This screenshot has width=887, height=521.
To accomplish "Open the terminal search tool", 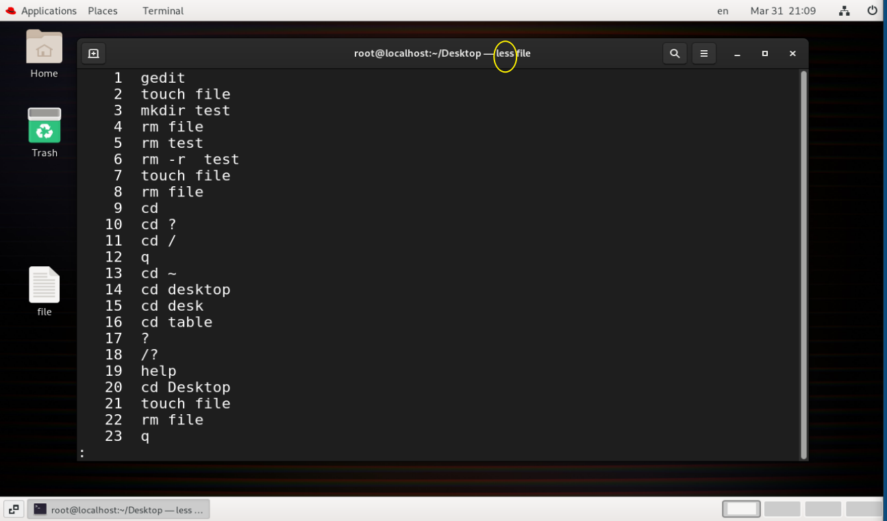I will 675,53.
